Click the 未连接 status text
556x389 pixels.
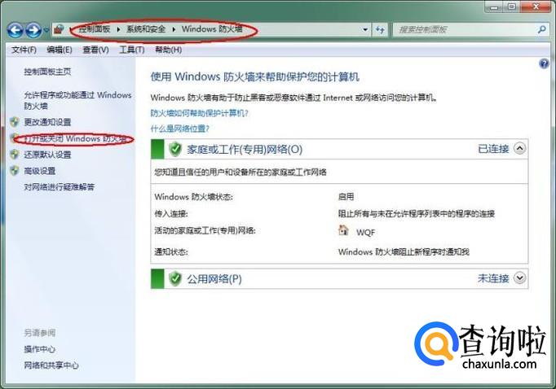tap(493, 278)
